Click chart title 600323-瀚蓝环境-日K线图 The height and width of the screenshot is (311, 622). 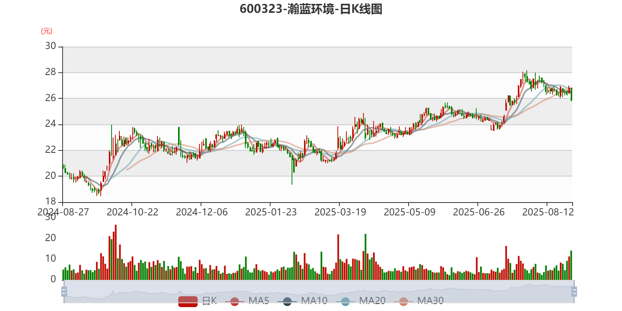pos(311,9)
